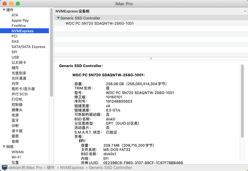The height and width of the screenshot is (171, 248).
Task: Click the GPT partition map type value
Action: [123, 123]
